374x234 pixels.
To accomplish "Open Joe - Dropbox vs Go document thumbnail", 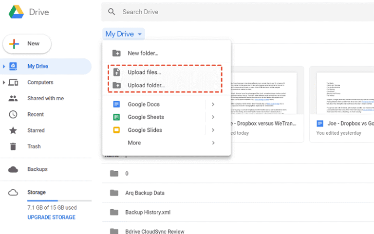I will (x=345, y=93).
